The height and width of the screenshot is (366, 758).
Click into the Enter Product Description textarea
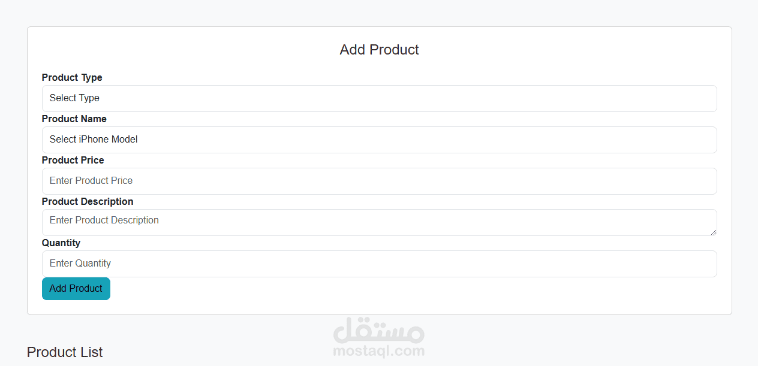(x=379, y=222)
